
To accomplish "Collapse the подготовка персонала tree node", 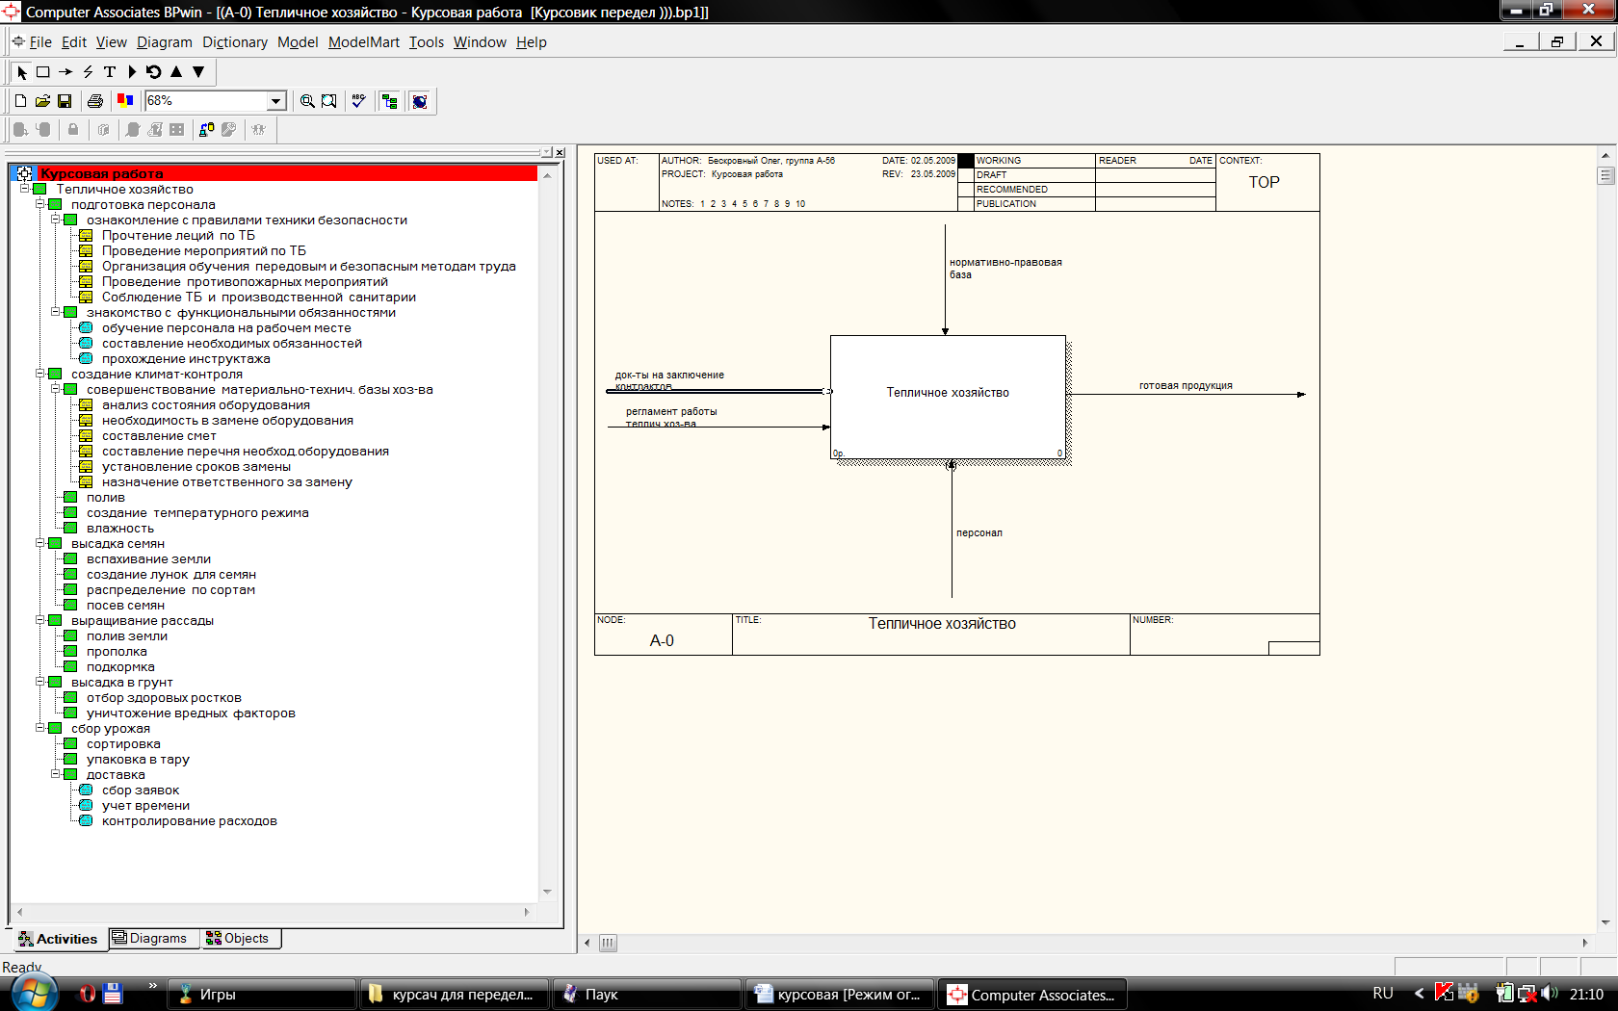I will [40, 204].
